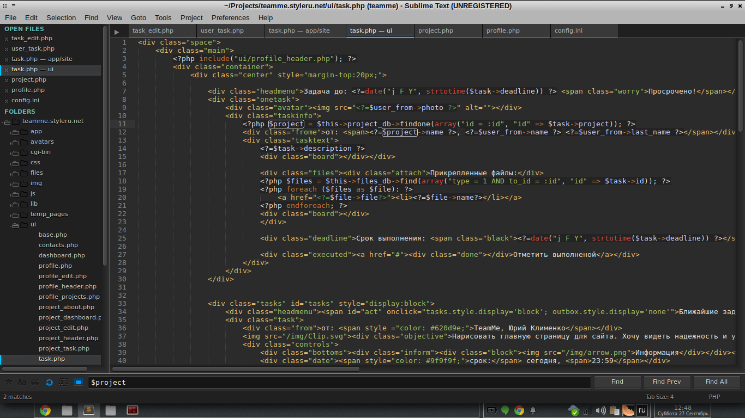Toggle the wrap search icon
745x418 pixels.
pyautogui.click(x=50, y=382)
